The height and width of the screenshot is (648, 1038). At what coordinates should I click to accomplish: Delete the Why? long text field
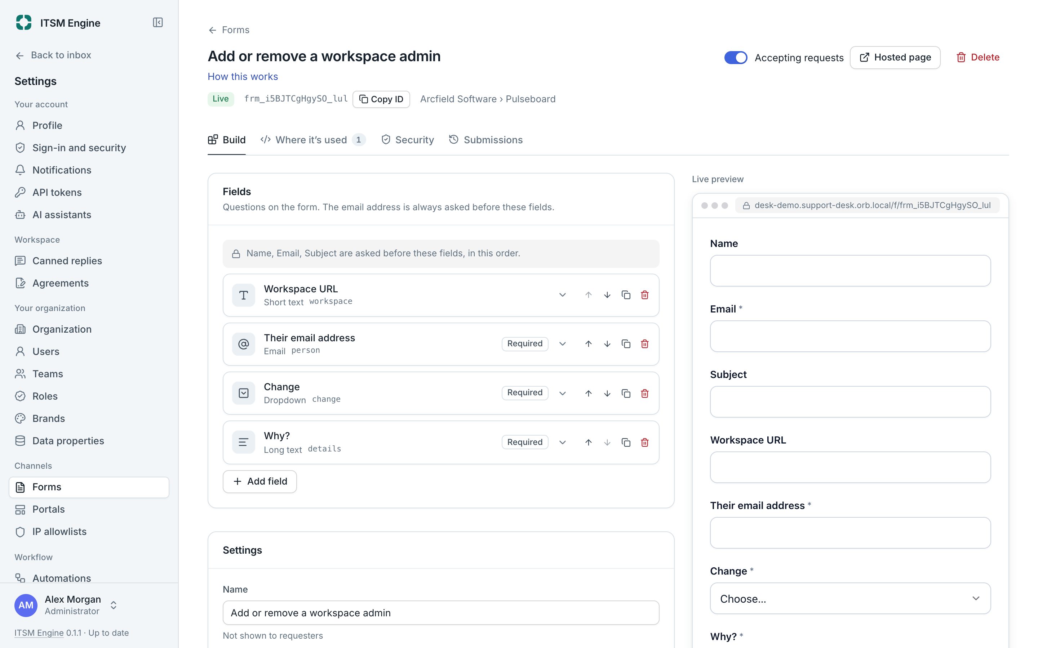pyautogui.click(x=644, y=442)
